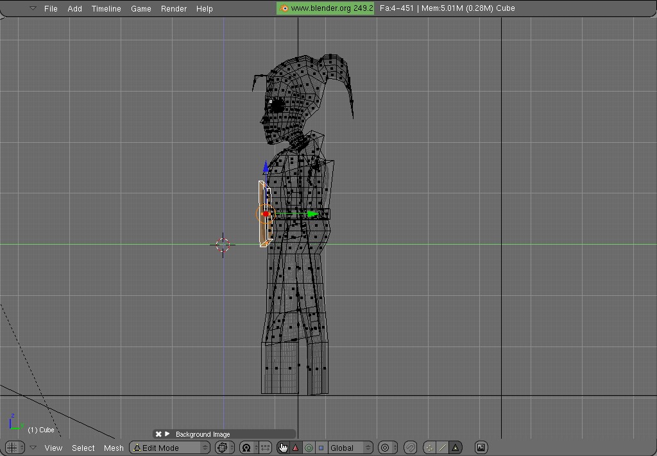Click the Fa:4-451 face count text
This screenshot has height=456, width=657.
397,8
